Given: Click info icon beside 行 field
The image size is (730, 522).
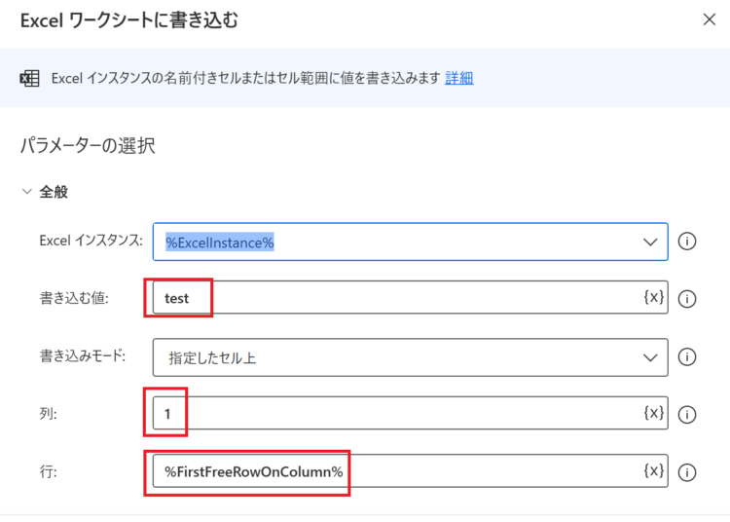Looking at the screenshot, I should tap(687, 472).
